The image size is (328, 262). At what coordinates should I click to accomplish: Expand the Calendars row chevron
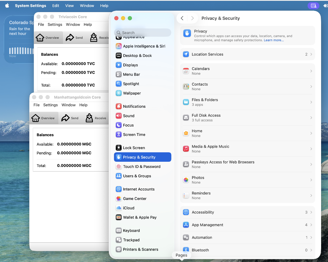[x=311, y=71]
